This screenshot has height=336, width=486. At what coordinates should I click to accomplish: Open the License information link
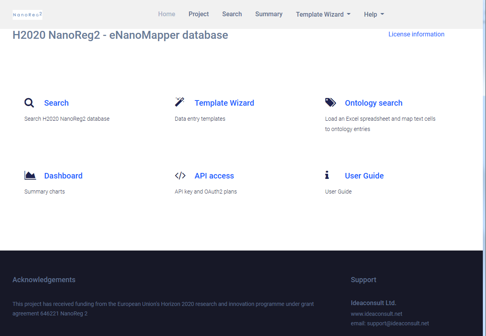point(416,34)
